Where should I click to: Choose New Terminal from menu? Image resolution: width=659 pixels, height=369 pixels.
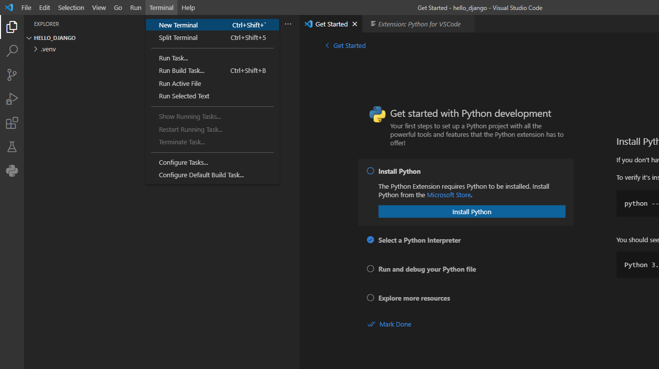pyautogui.click(x=212, y=25)
